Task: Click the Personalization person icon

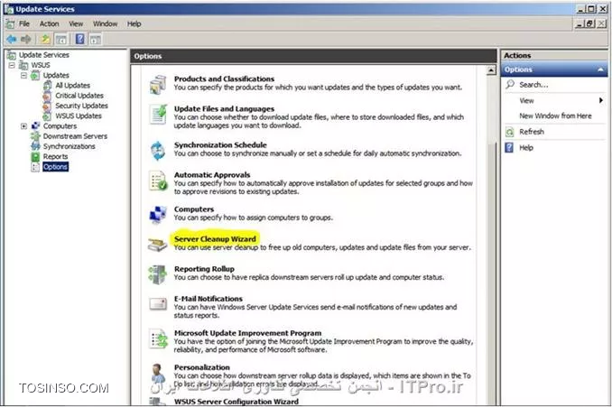Action: [x=158, y=373]
